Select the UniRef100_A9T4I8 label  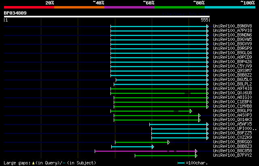(x=232, y=89)
